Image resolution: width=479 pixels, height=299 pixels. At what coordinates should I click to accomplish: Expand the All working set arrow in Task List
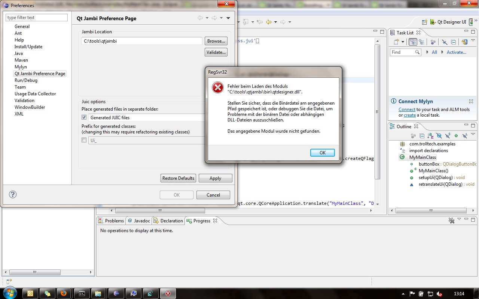point(428,52)
